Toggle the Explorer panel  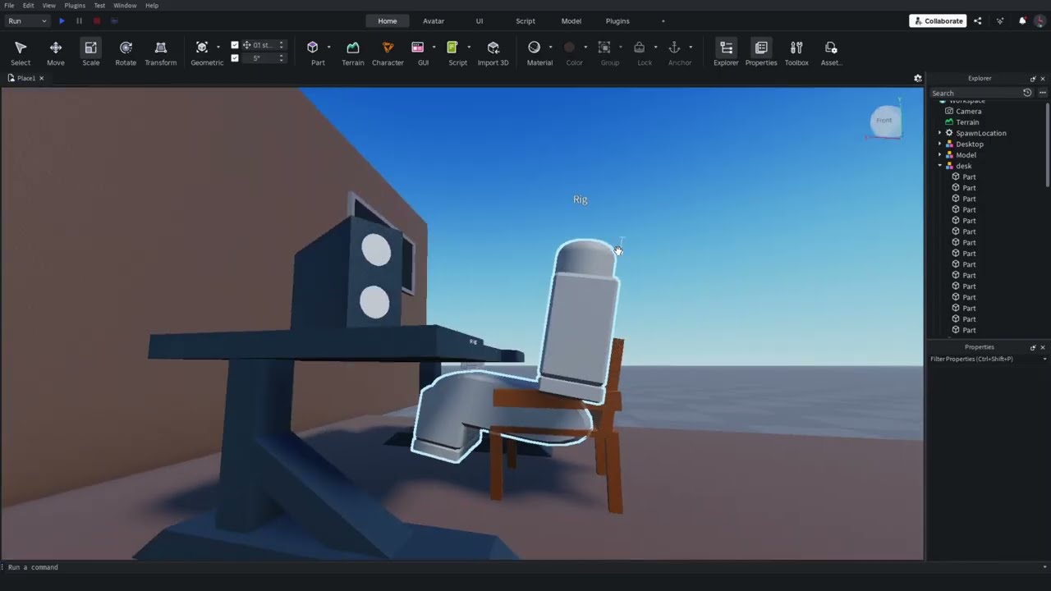(x=726, y=53)
